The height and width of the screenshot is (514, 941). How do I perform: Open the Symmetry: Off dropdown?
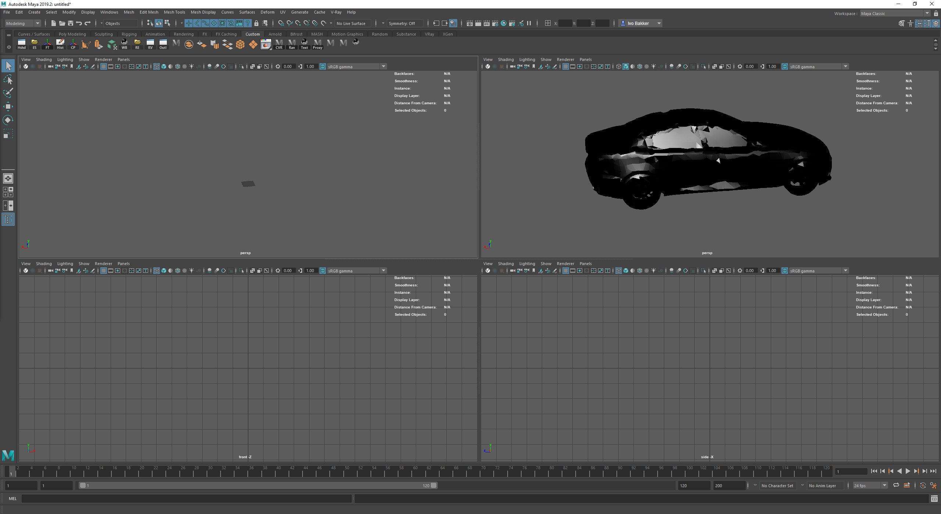(405, 23)
